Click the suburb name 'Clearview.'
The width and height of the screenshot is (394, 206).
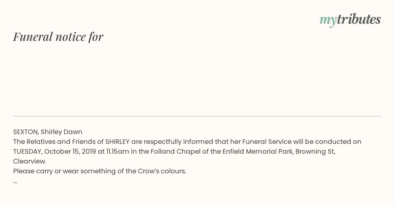pyautogui.click(x=30, y=161)
